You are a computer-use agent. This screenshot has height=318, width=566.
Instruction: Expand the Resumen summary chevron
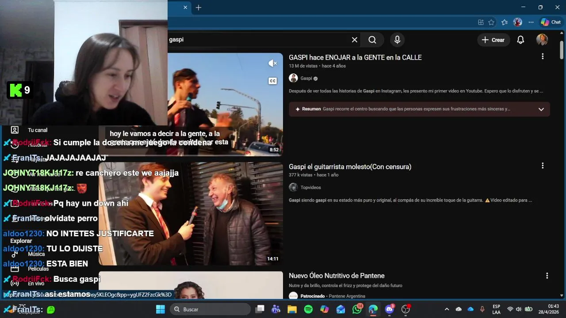[541, 109]
